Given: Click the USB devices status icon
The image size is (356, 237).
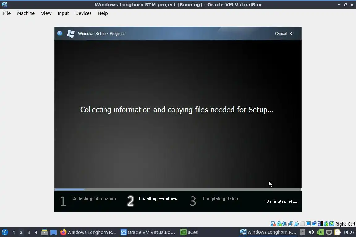Looking at the screenshot, I should [x=297, y=224].
